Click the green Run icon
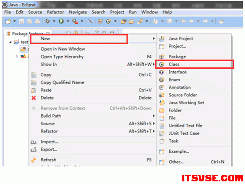The width and height of the screenshot is (245, 184). (61, 21)
